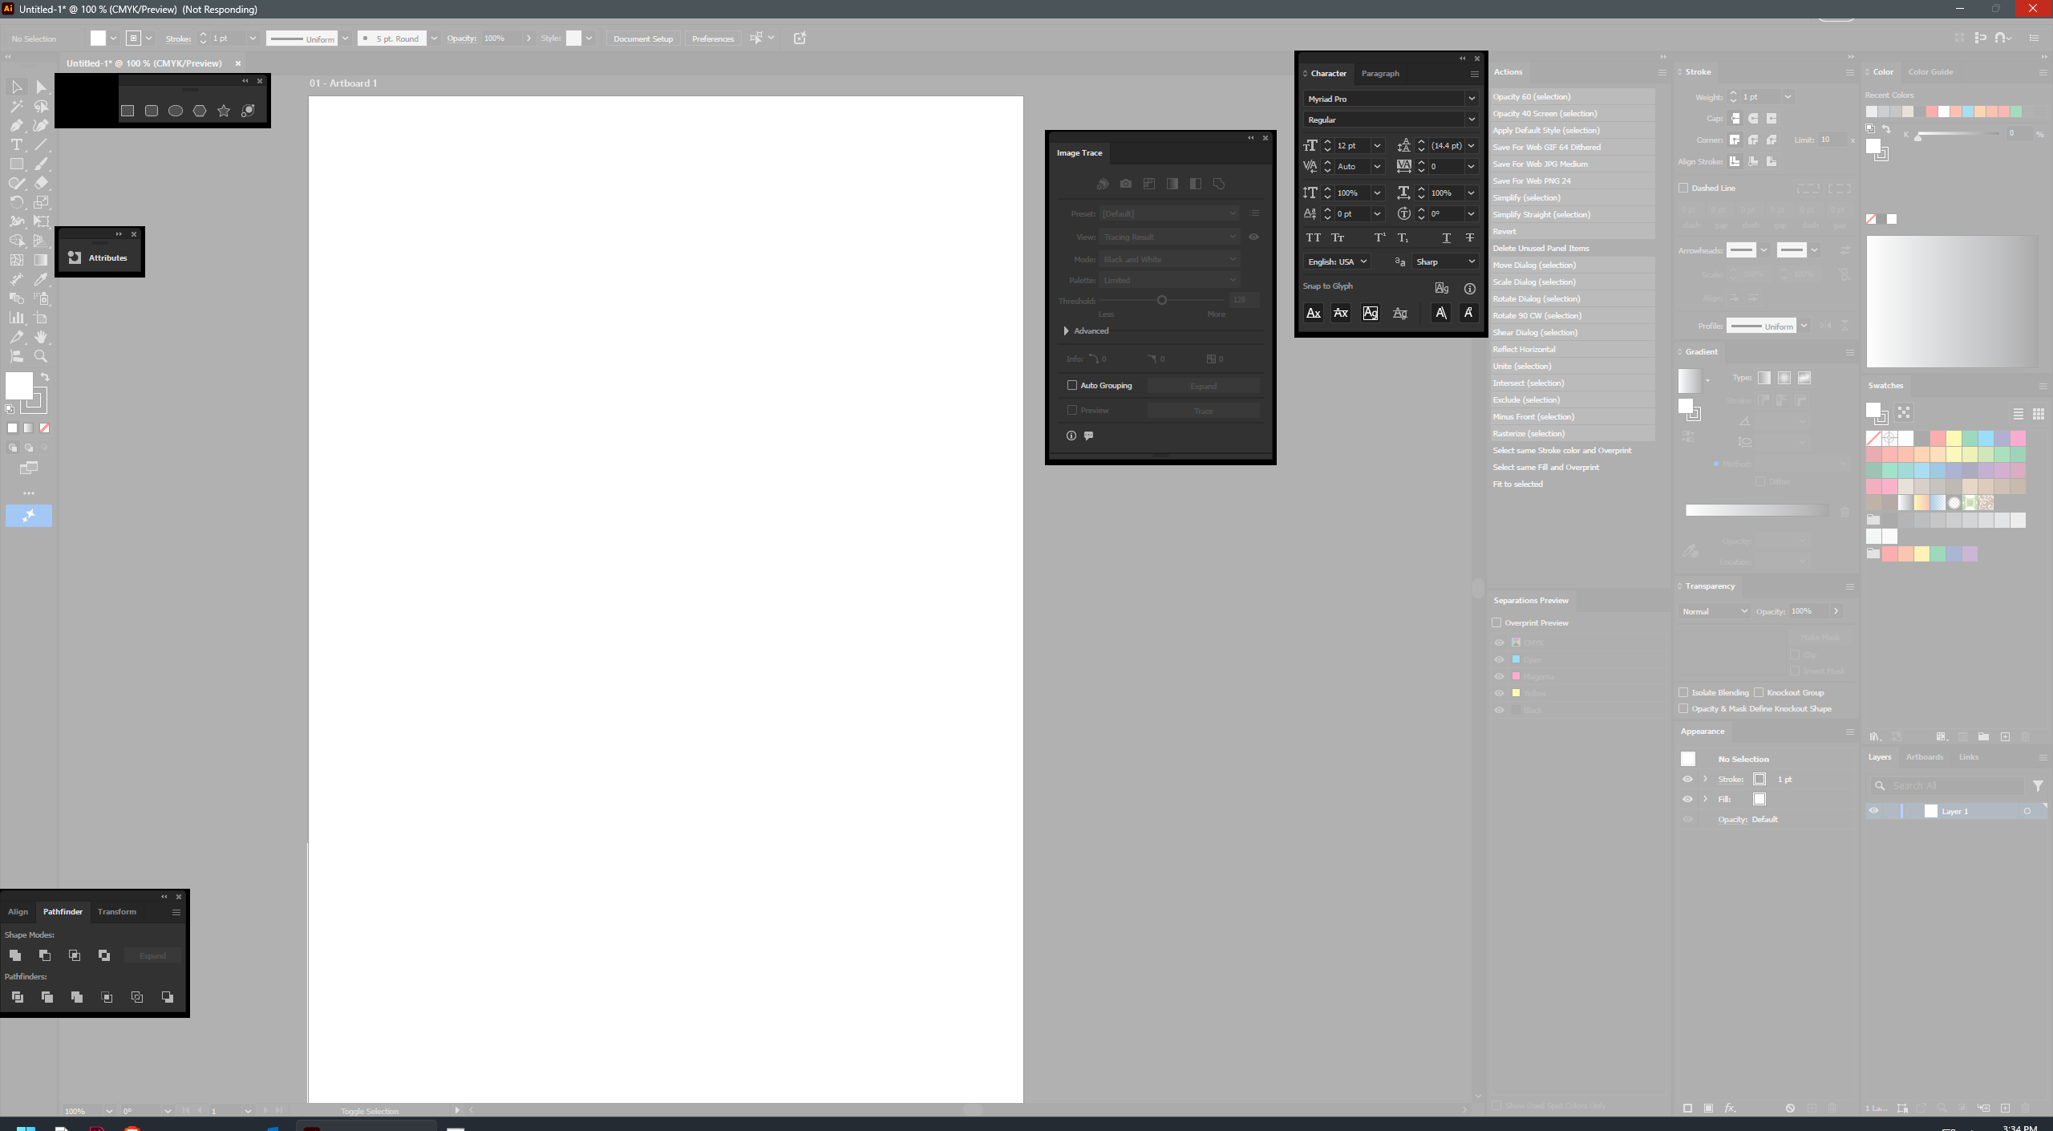Apply Unite shape mode in Pathfinder panel
This screenshot has height=1131, width=2053.
pos(15,955)
